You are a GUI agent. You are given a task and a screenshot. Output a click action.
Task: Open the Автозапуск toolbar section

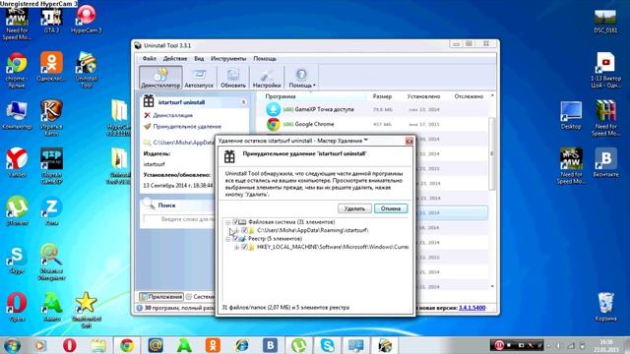199,78
